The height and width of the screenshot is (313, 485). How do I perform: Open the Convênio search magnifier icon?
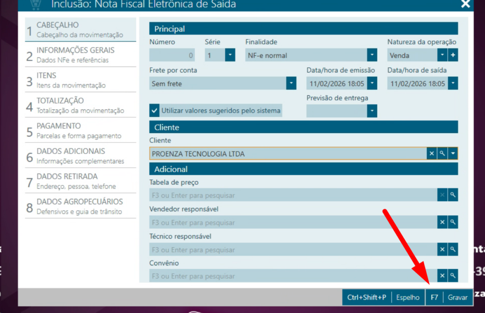(453, 276)
